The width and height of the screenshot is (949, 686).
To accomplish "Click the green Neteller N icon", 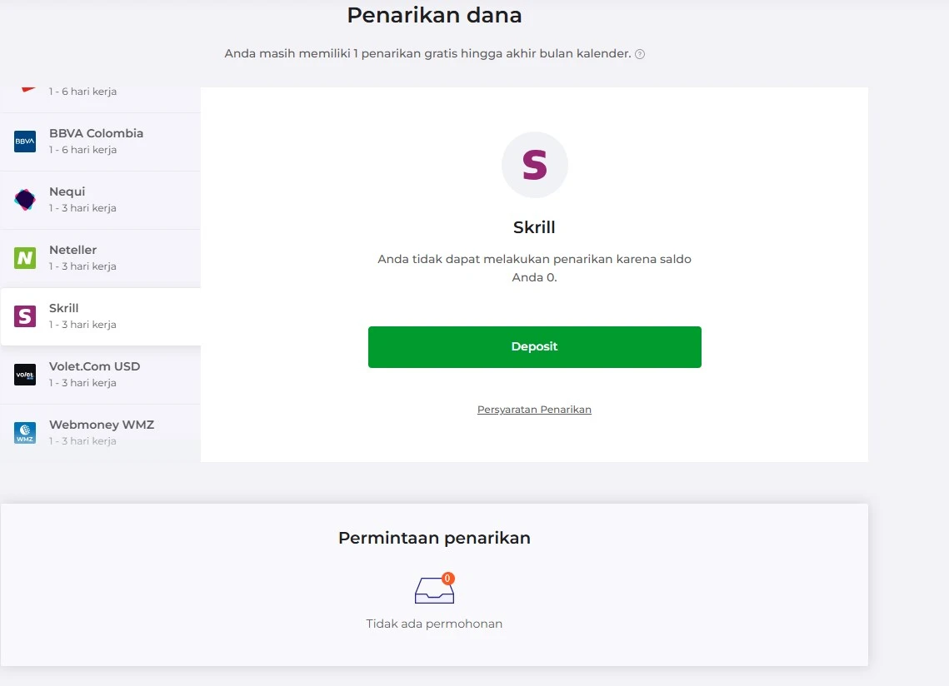I will pos(25,258).
